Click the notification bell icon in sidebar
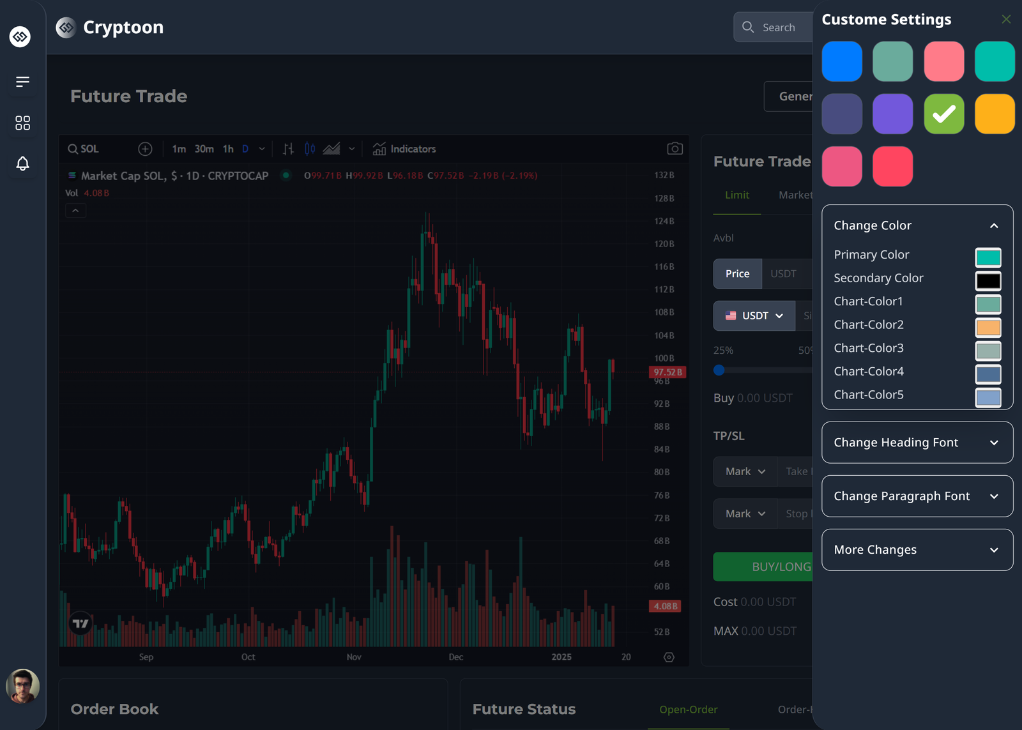 point(22,163)
